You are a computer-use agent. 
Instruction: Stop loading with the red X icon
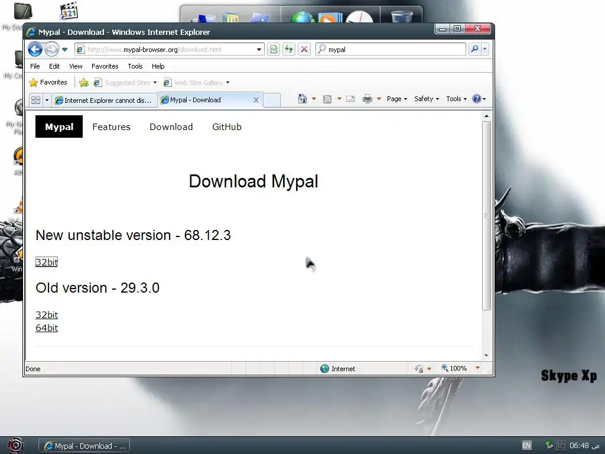click(304, 50)
